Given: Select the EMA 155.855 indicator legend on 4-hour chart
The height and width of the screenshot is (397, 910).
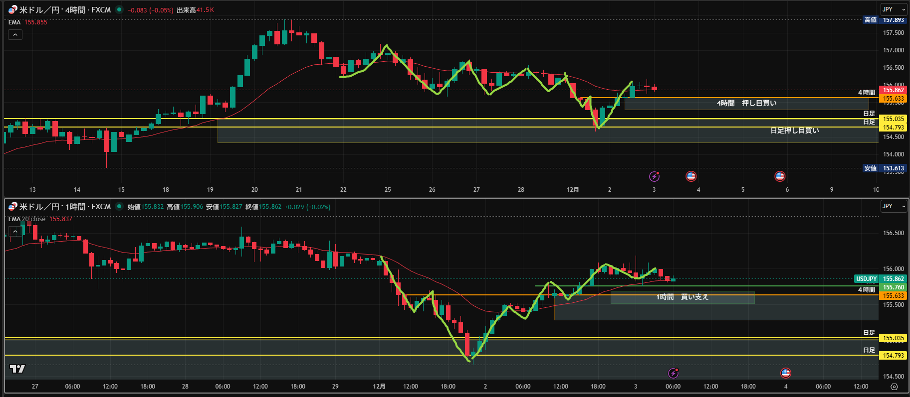Looking at the screenshot, I should tap(27, 22).
